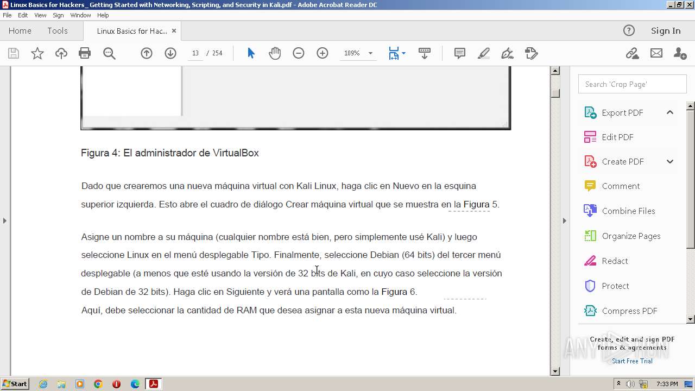Open File Explorer folder in taskbar
Image resolution: width=695 pixels, height=391 pixels.
(x=61, y=384)
